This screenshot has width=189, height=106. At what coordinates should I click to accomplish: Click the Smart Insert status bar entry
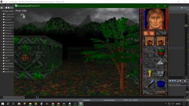[110, 100]
